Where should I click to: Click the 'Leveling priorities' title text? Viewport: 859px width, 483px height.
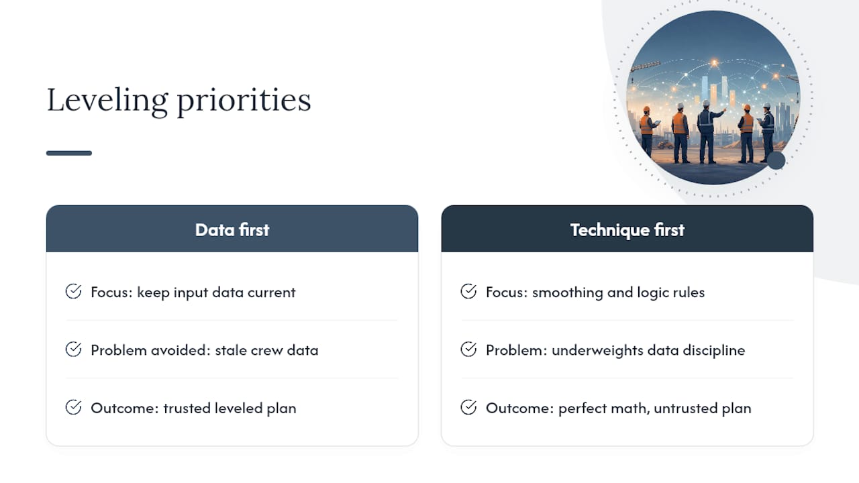(x=179, y=100)
